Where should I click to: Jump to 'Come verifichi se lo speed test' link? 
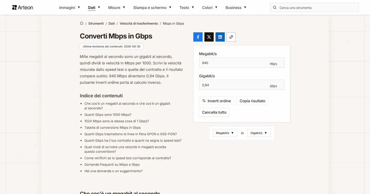pos(128,158)
